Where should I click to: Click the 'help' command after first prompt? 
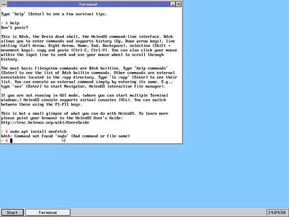click(x=15, y=23)
